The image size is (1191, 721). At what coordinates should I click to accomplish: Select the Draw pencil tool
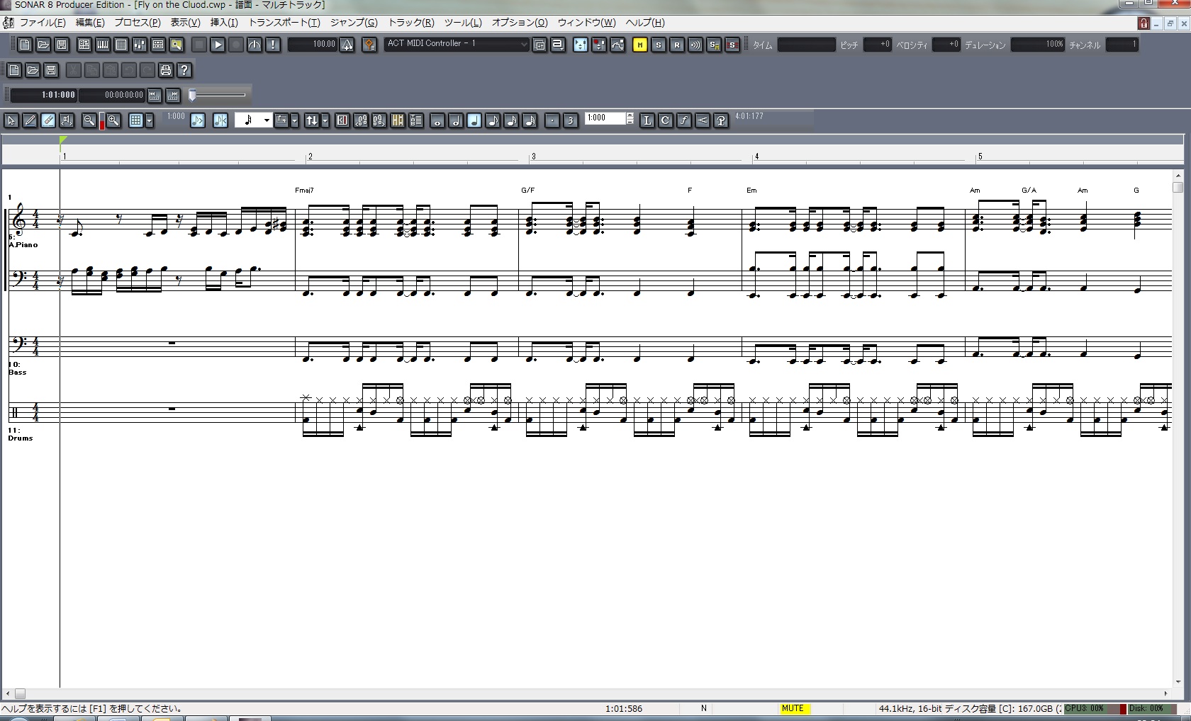point(30,120)
